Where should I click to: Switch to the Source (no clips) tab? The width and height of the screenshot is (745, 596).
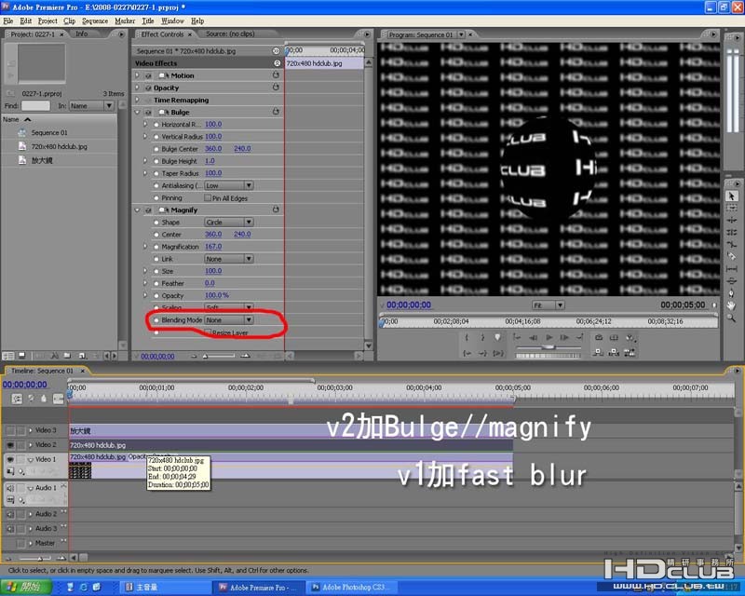coord(230,34)
